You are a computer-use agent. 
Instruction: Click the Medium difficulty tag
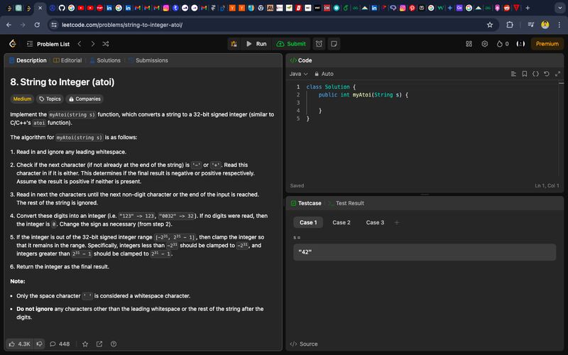point(22,99)
